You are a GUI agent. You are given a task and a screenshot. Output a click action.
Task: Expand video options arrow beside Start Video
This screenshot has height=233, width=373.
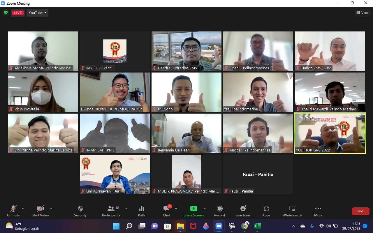click(51, 209)
